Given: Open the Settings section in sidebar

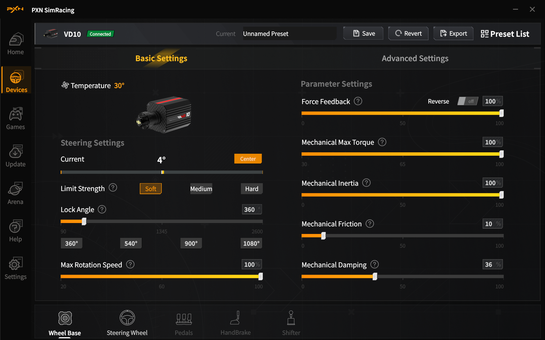Looking at the screenshot, I should [x=15, y=268].
